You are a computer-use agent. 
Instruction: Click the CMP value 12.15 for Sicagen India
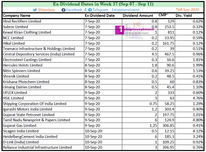pos(169,131)
